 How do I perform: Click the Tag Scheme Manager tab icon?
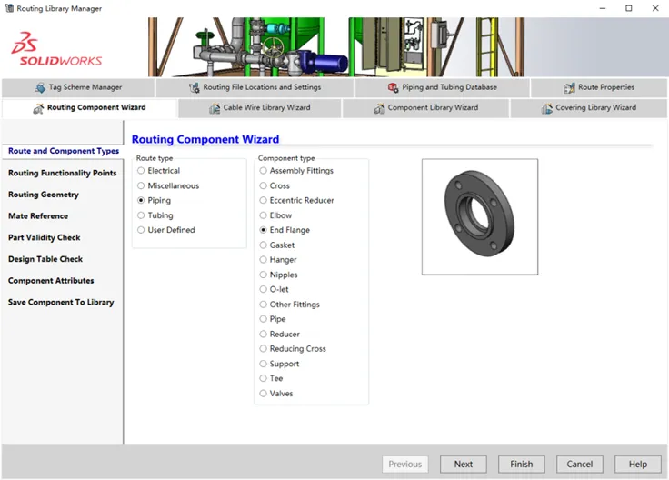click(40, 87)
